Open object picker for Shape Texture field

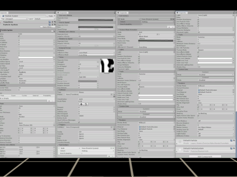(x=54, y=125)
